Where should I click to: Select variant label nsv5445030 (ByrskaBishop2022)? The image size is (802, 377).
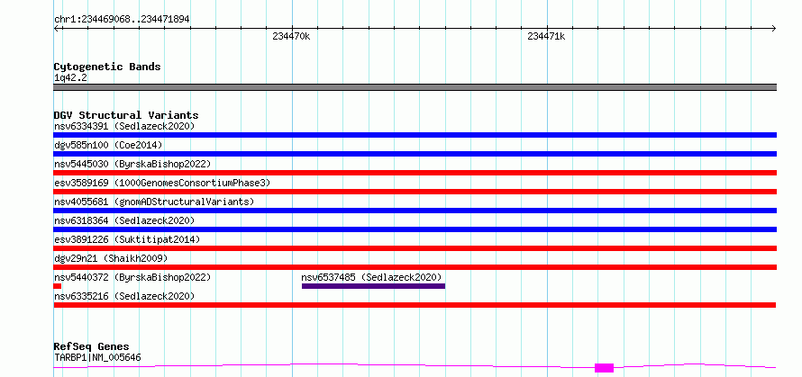(x=132, y=164)
